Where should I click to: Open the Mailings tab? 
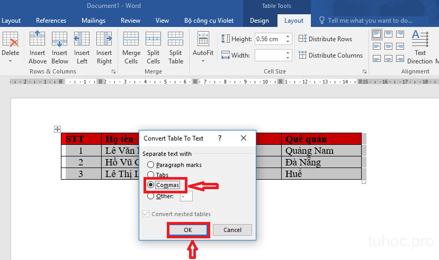click(94, 21)
